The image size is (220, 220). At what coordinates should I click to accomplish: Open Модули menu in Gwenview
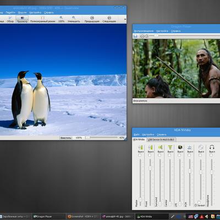pyautogui.click(x=22, y=13)
